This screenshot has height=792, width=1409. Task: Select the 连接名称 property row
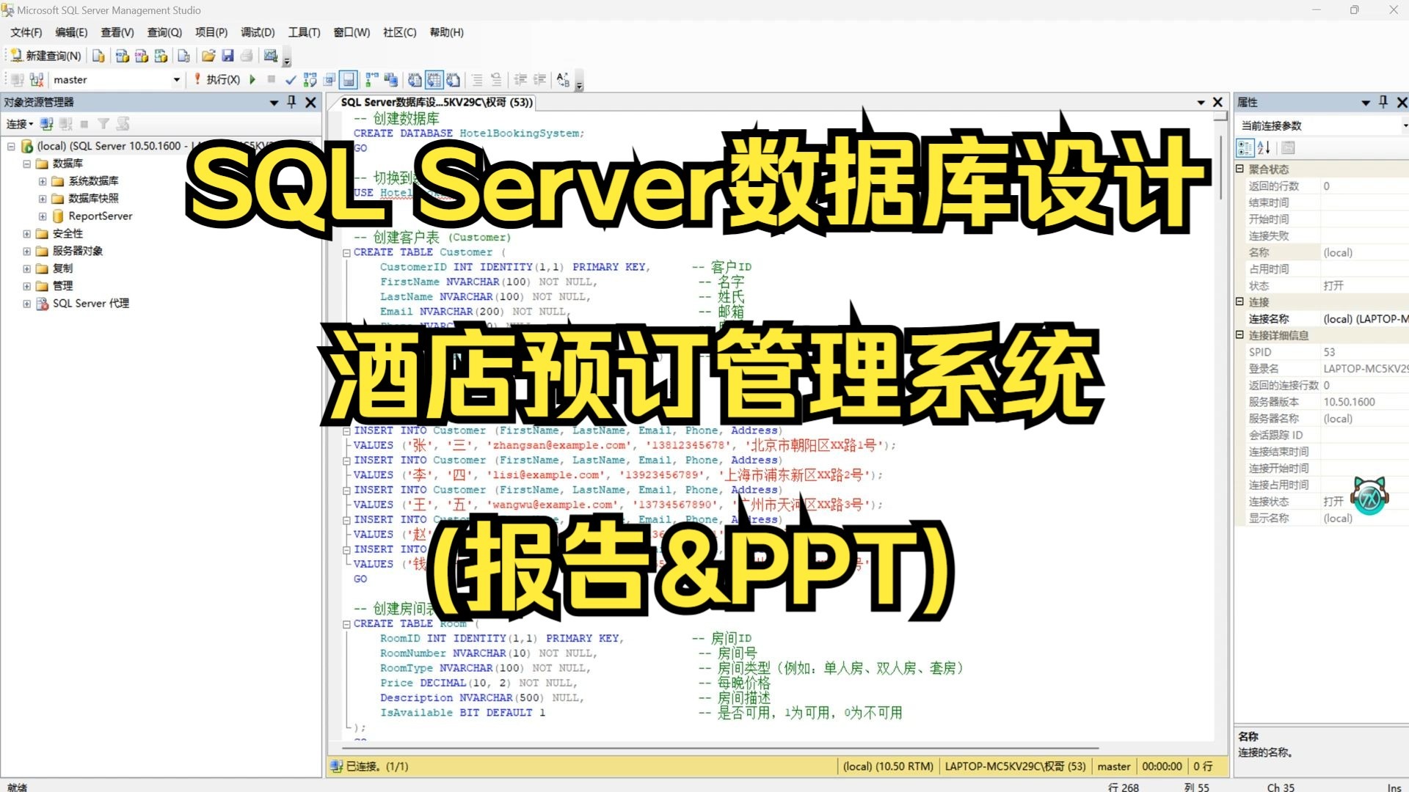point(1322,319)
